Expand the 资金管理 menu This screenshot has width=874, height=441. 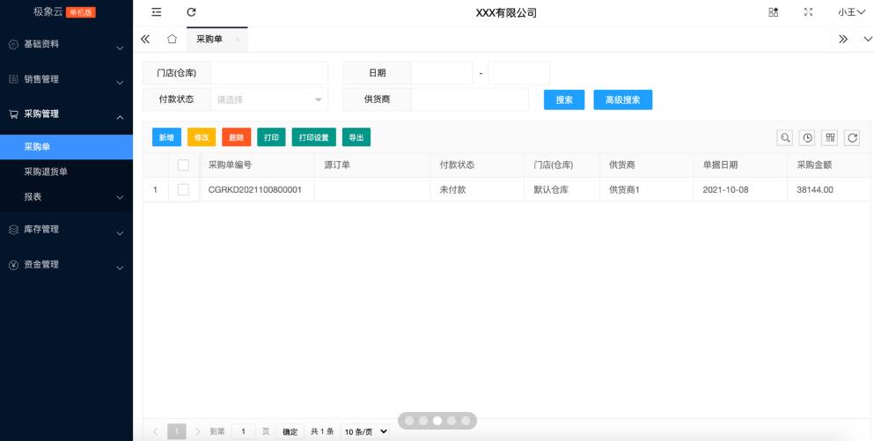(66, 264)
